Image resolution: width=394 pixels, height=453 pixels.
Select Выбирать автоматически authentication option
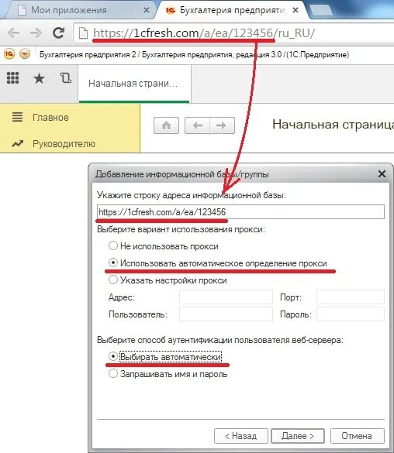coord(165,357)
